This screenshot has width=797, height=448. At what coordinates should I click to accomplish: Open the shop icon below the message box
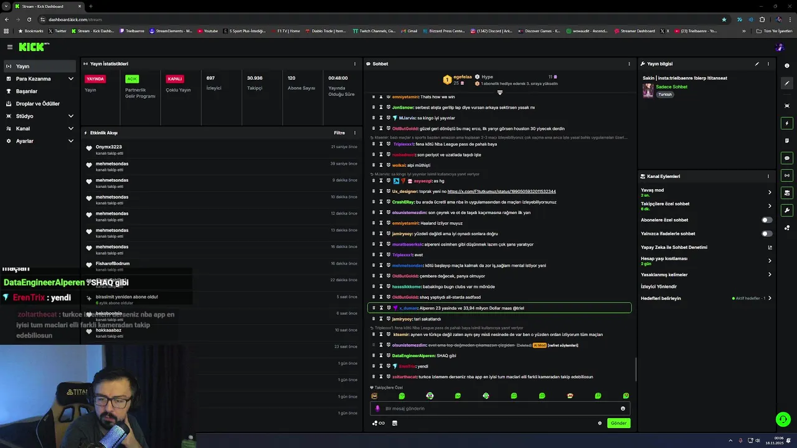394,423
